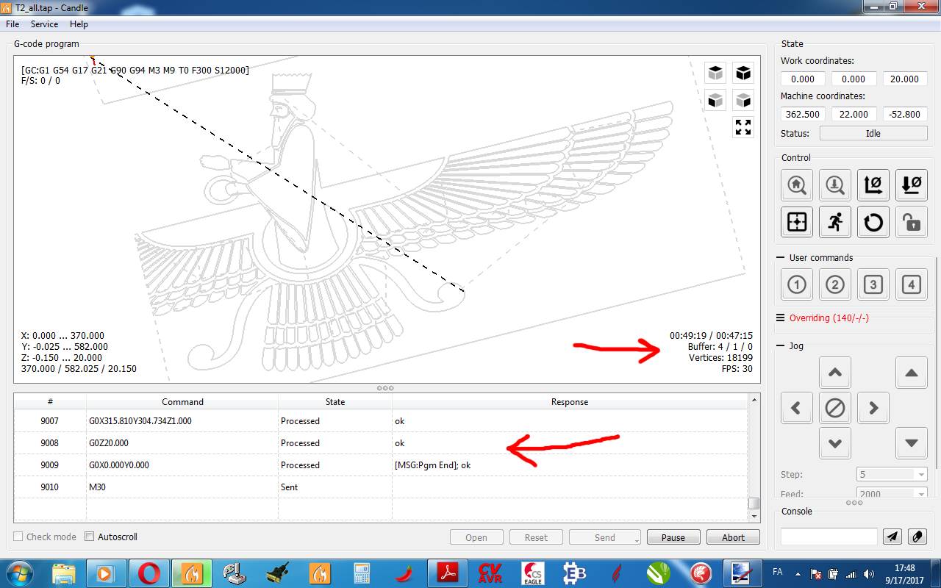The height and width of the screenshot is (588, 941).
Task: Toggle the Check mode checkbox
Action: tap(19, 537)
